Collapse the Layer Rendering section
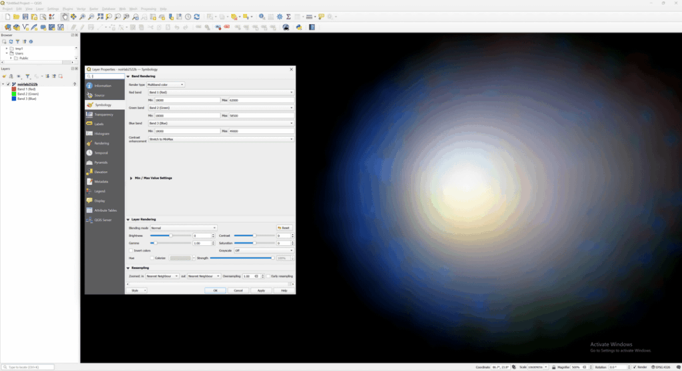Screen dimensions: 682x371 coord(128,220)
